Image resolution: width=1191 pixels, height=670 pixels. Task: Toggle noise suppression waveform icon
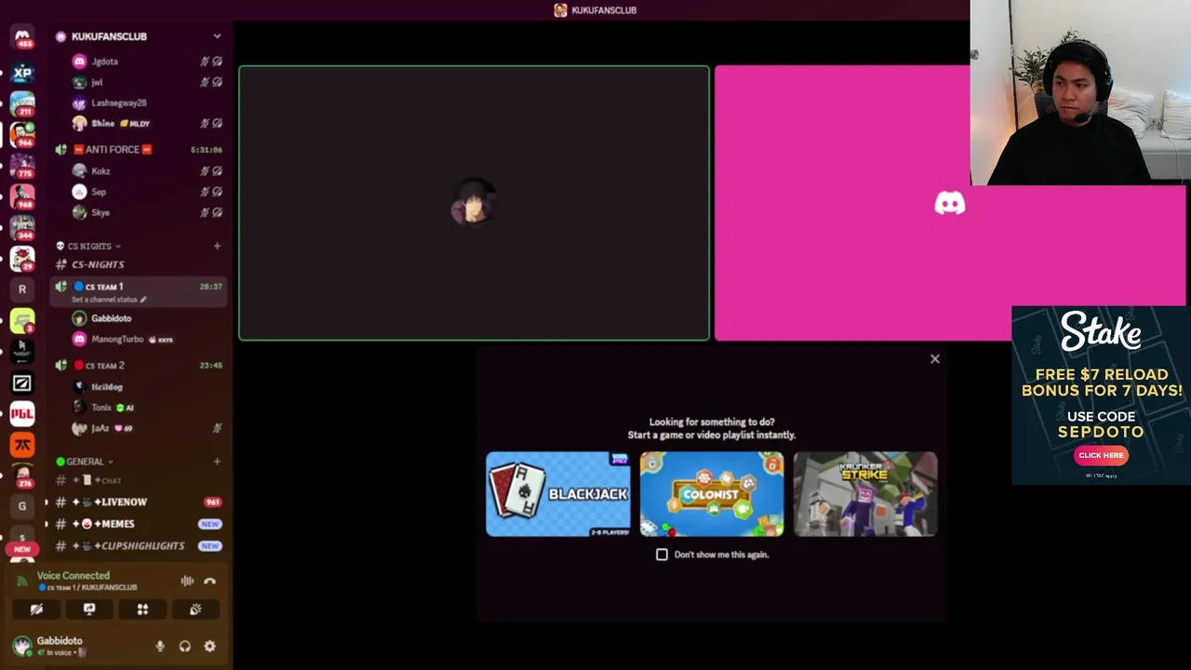(187, 581)
